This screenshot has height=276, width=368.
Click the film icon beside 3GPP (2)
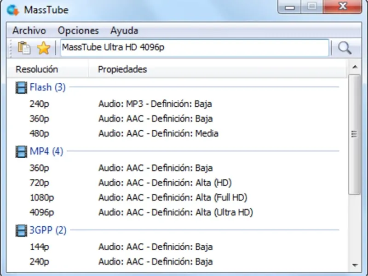(21, 230)
